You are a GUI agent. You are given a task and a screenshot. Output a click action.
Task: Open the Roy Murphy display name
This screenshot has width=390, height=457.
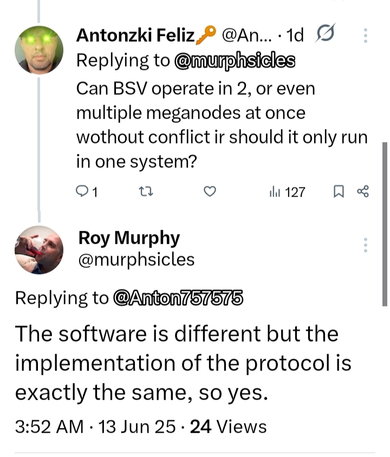click(129, 239)
